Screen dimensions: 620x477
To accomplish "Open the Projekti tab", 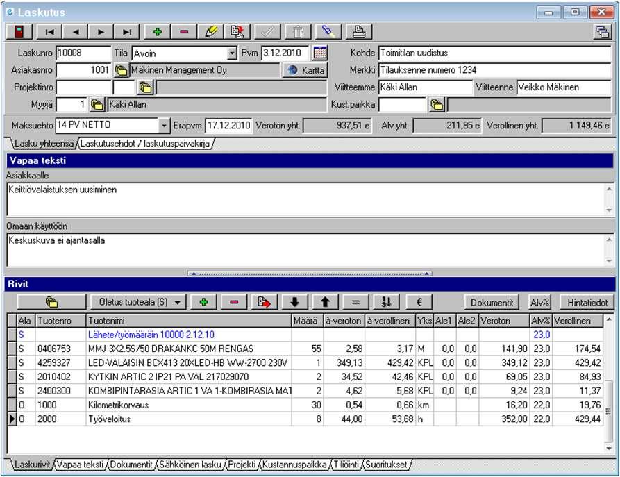I will (x=242, y=465).
